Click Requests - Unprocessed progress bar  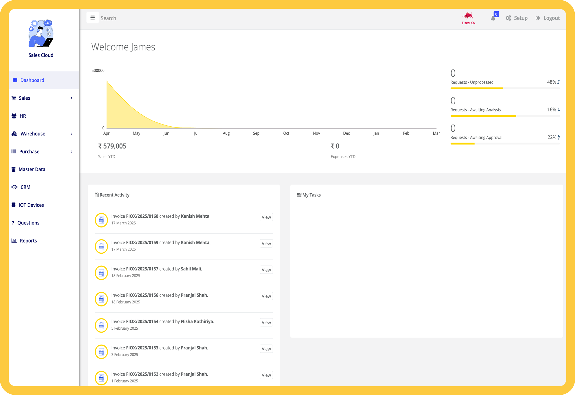[x=505, y=88]
